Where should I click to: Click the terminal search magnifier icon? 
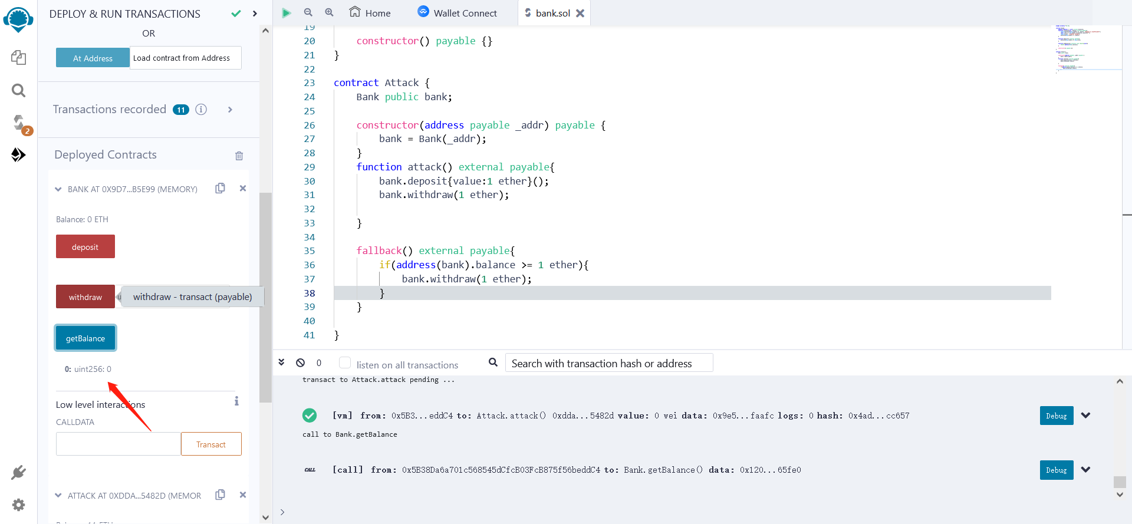(493, 362)
